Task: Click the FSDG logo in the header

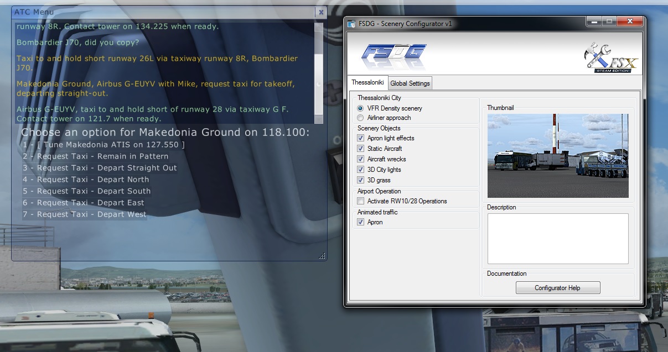Action: coord(394,55)
